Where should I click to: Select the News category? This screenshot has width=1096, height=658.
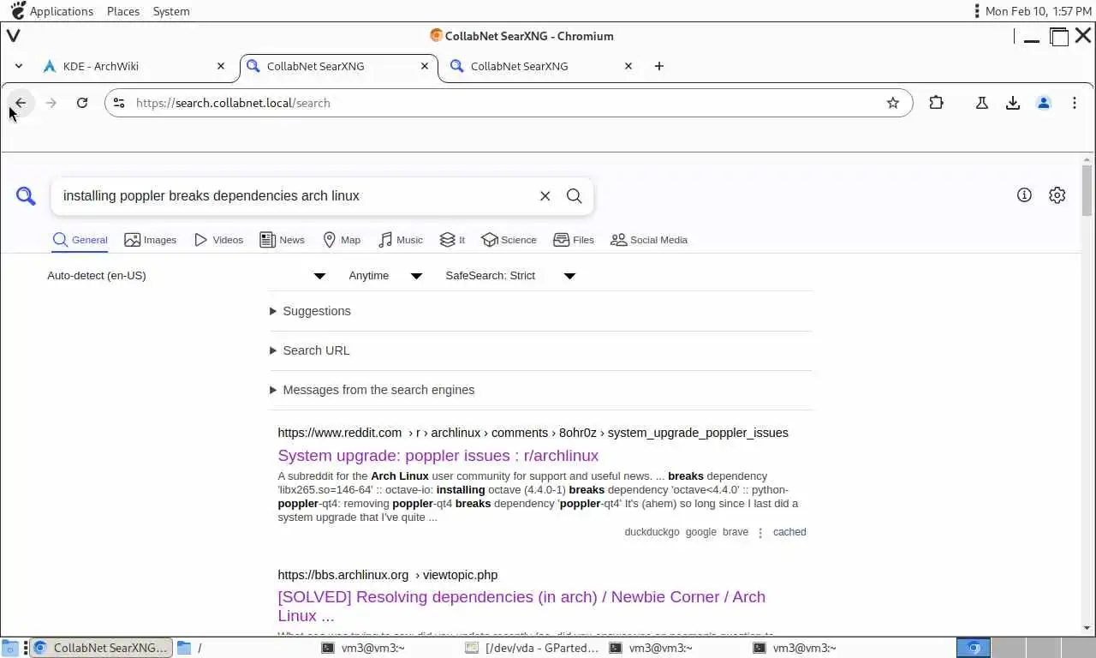pos(283,240)
